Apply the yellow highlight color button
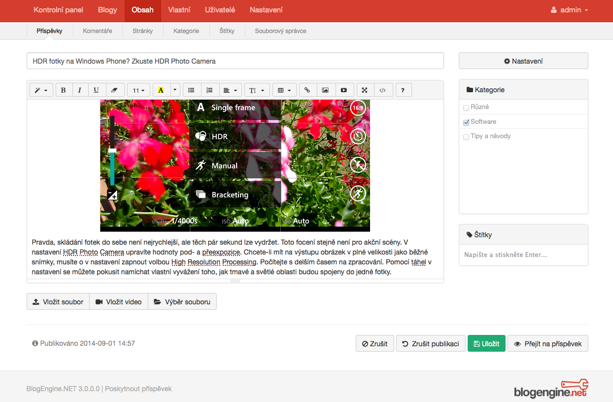Screen dimensions: 613x402 pyautogui.click(x=161, y=90)
